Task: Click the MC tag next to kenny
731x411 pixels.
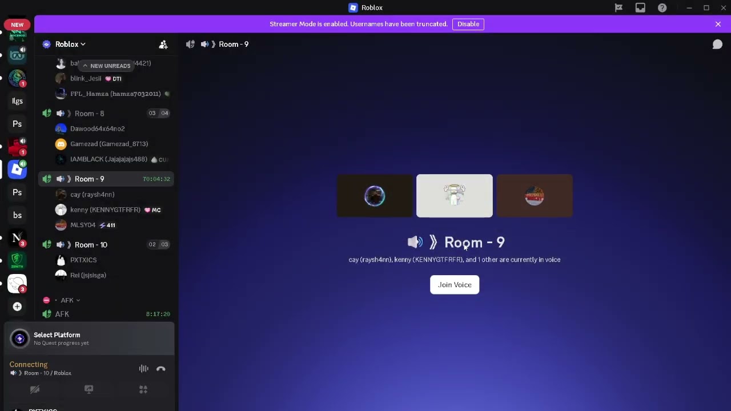Action: (x=152, y=210)
